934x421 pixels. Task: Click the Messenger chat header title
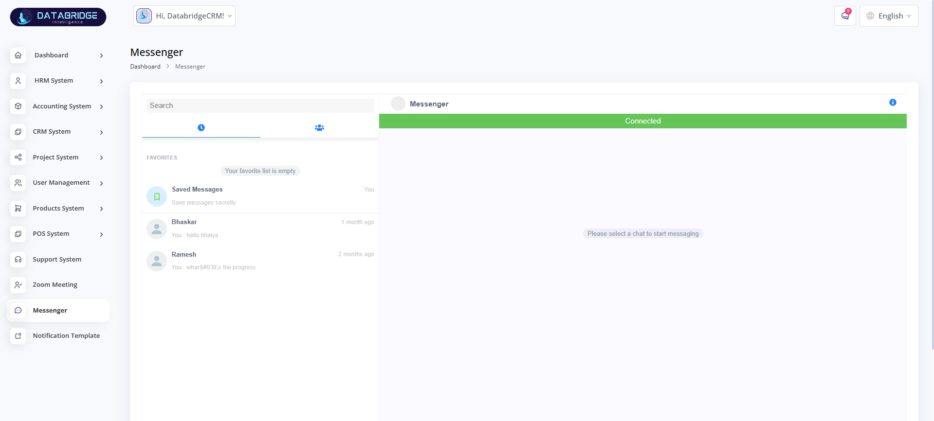coord(429,104)
